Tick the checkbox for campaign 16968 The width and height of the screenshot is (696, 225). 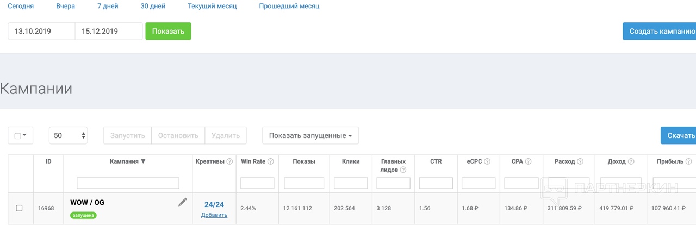[19, 208]
